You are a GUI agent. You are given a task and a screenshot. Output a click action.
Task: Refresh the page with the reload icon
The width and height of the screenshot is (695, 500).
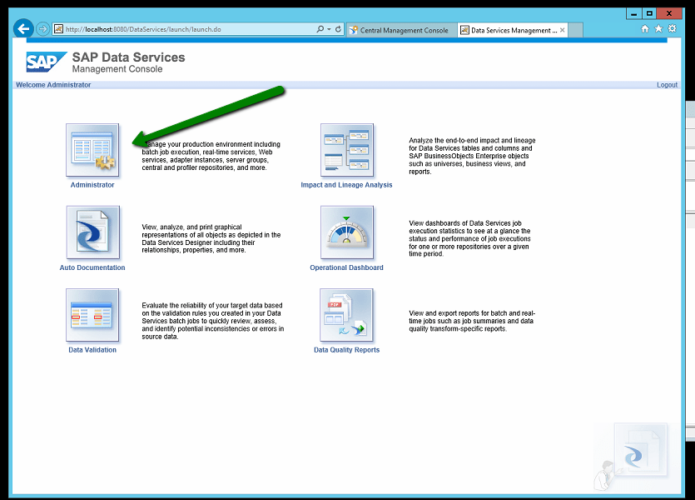[x=338, y=29]
